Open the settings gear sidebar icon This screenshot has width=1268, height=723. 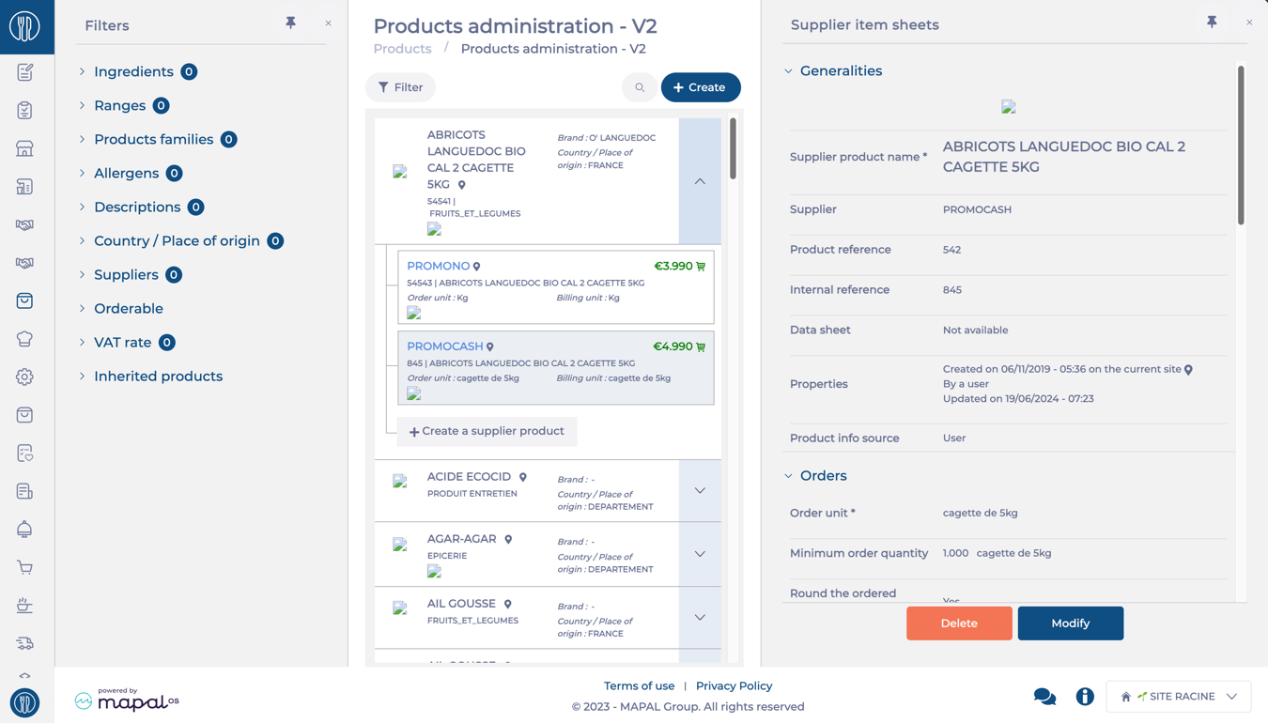[24, 377]
